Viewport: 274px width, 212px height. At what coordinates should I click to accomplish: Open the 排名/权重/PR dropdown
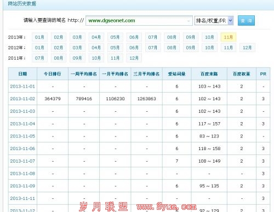214,21
